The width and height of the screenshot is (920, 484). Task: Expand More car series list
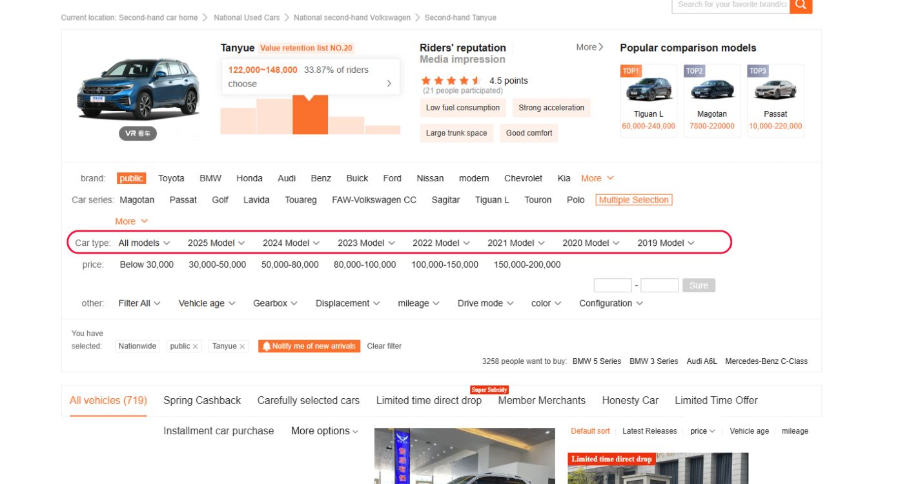click(x=132, y=221)
